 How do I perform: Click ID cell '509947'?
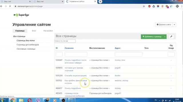tap(59, 60)
